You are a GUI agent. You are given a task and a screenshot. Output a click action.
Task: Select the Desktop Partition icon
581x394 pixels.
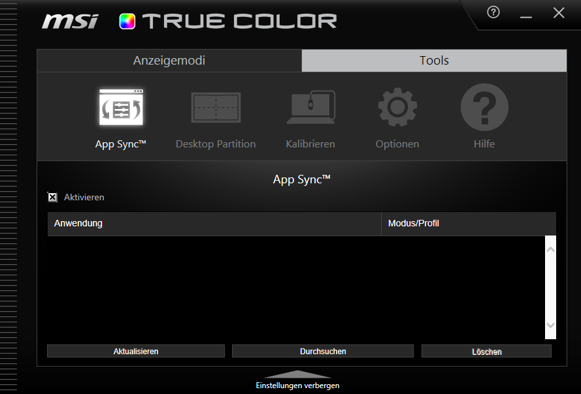(216, 108)
